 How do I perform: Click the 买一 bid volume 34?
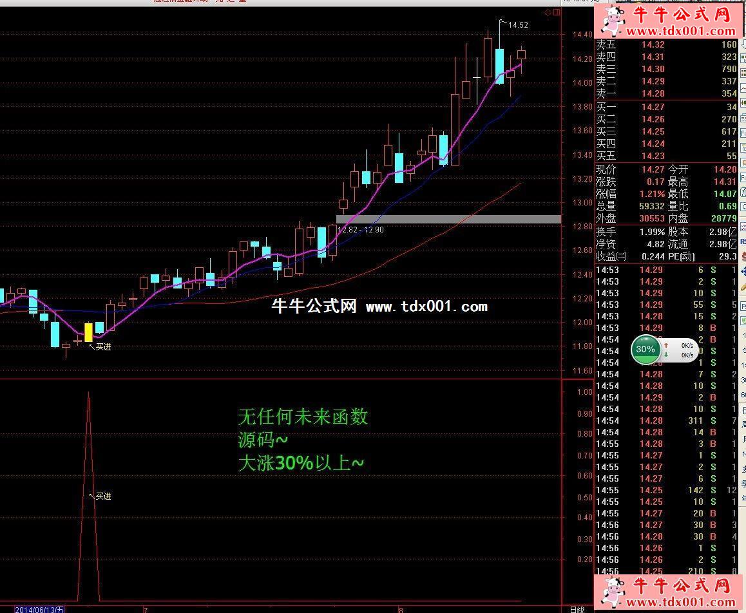point(731,107)
